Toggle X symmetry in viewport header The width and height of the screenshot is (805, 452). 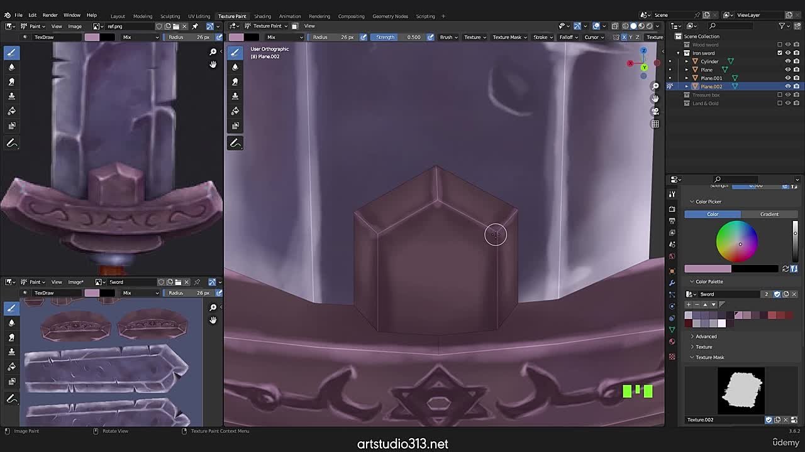pyautogui.click(x=623, y=37)
